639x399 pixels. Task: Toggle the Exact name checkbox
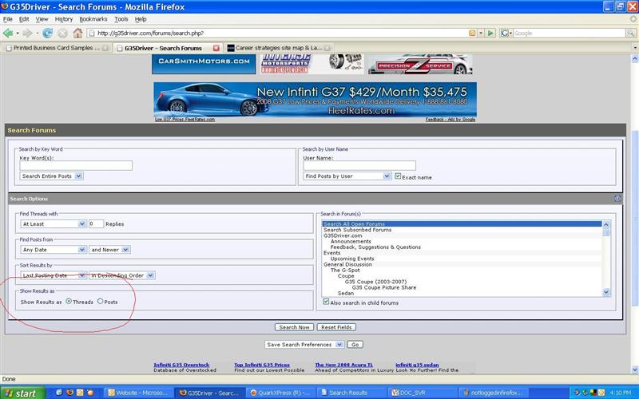tap(398, 176)
